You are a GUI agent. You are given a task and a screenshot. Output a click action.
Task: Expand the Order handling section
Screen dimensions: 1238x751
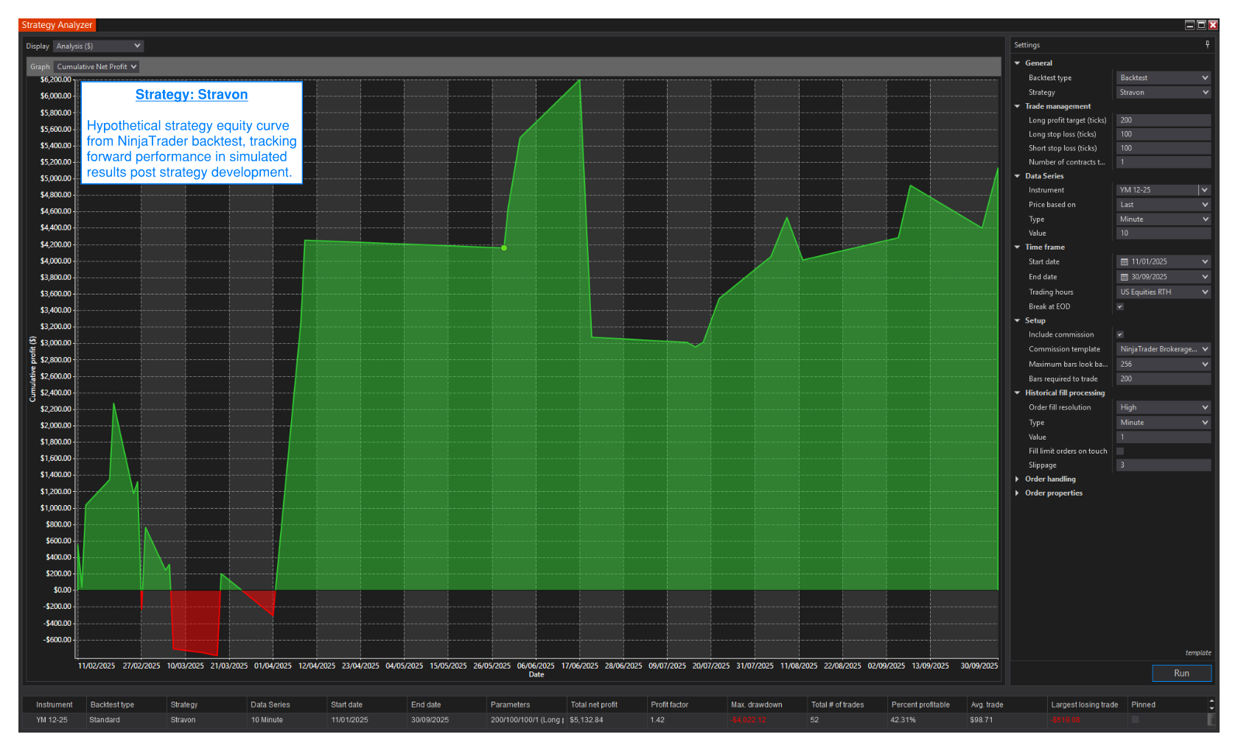tap(1018, 479)
